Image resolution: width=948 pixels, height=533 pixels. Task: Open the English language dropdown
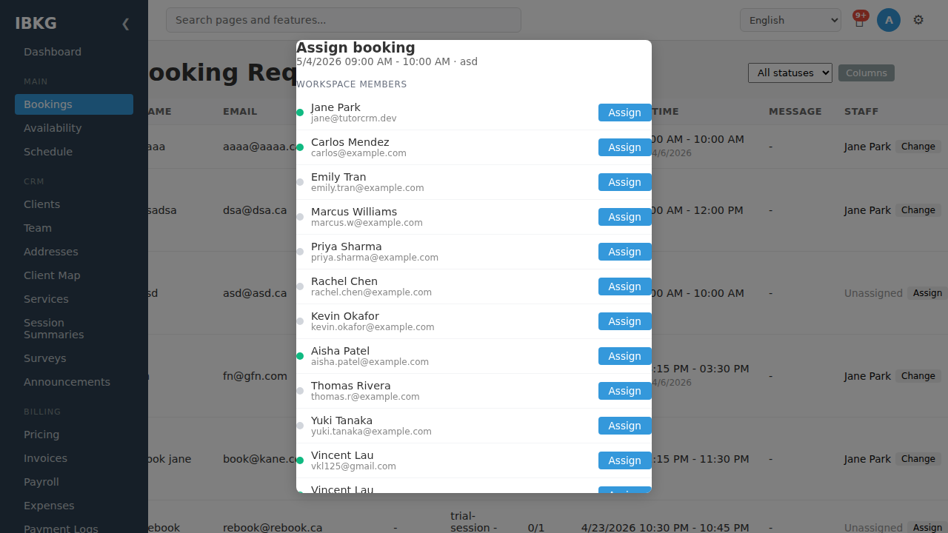point(790,20)
